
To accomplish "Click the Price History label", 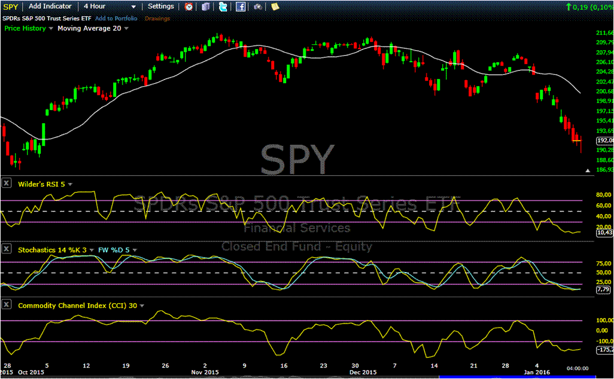I will pyautogui.click(x=25, y=28).
